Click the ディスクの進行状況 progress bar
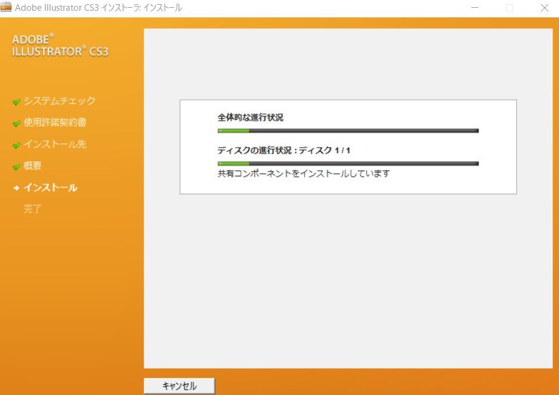 [x=348, y=164]
